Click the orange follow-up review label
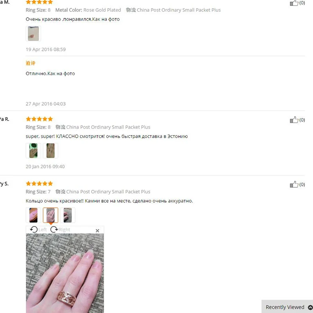Screen dimensions: 313x313 click(31, 63)
